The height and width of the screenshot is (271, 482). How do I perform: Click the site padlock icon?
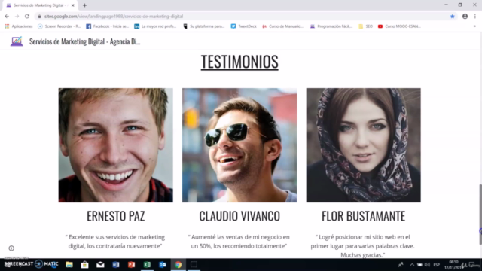pyautogui.click(x=39, y=17)
